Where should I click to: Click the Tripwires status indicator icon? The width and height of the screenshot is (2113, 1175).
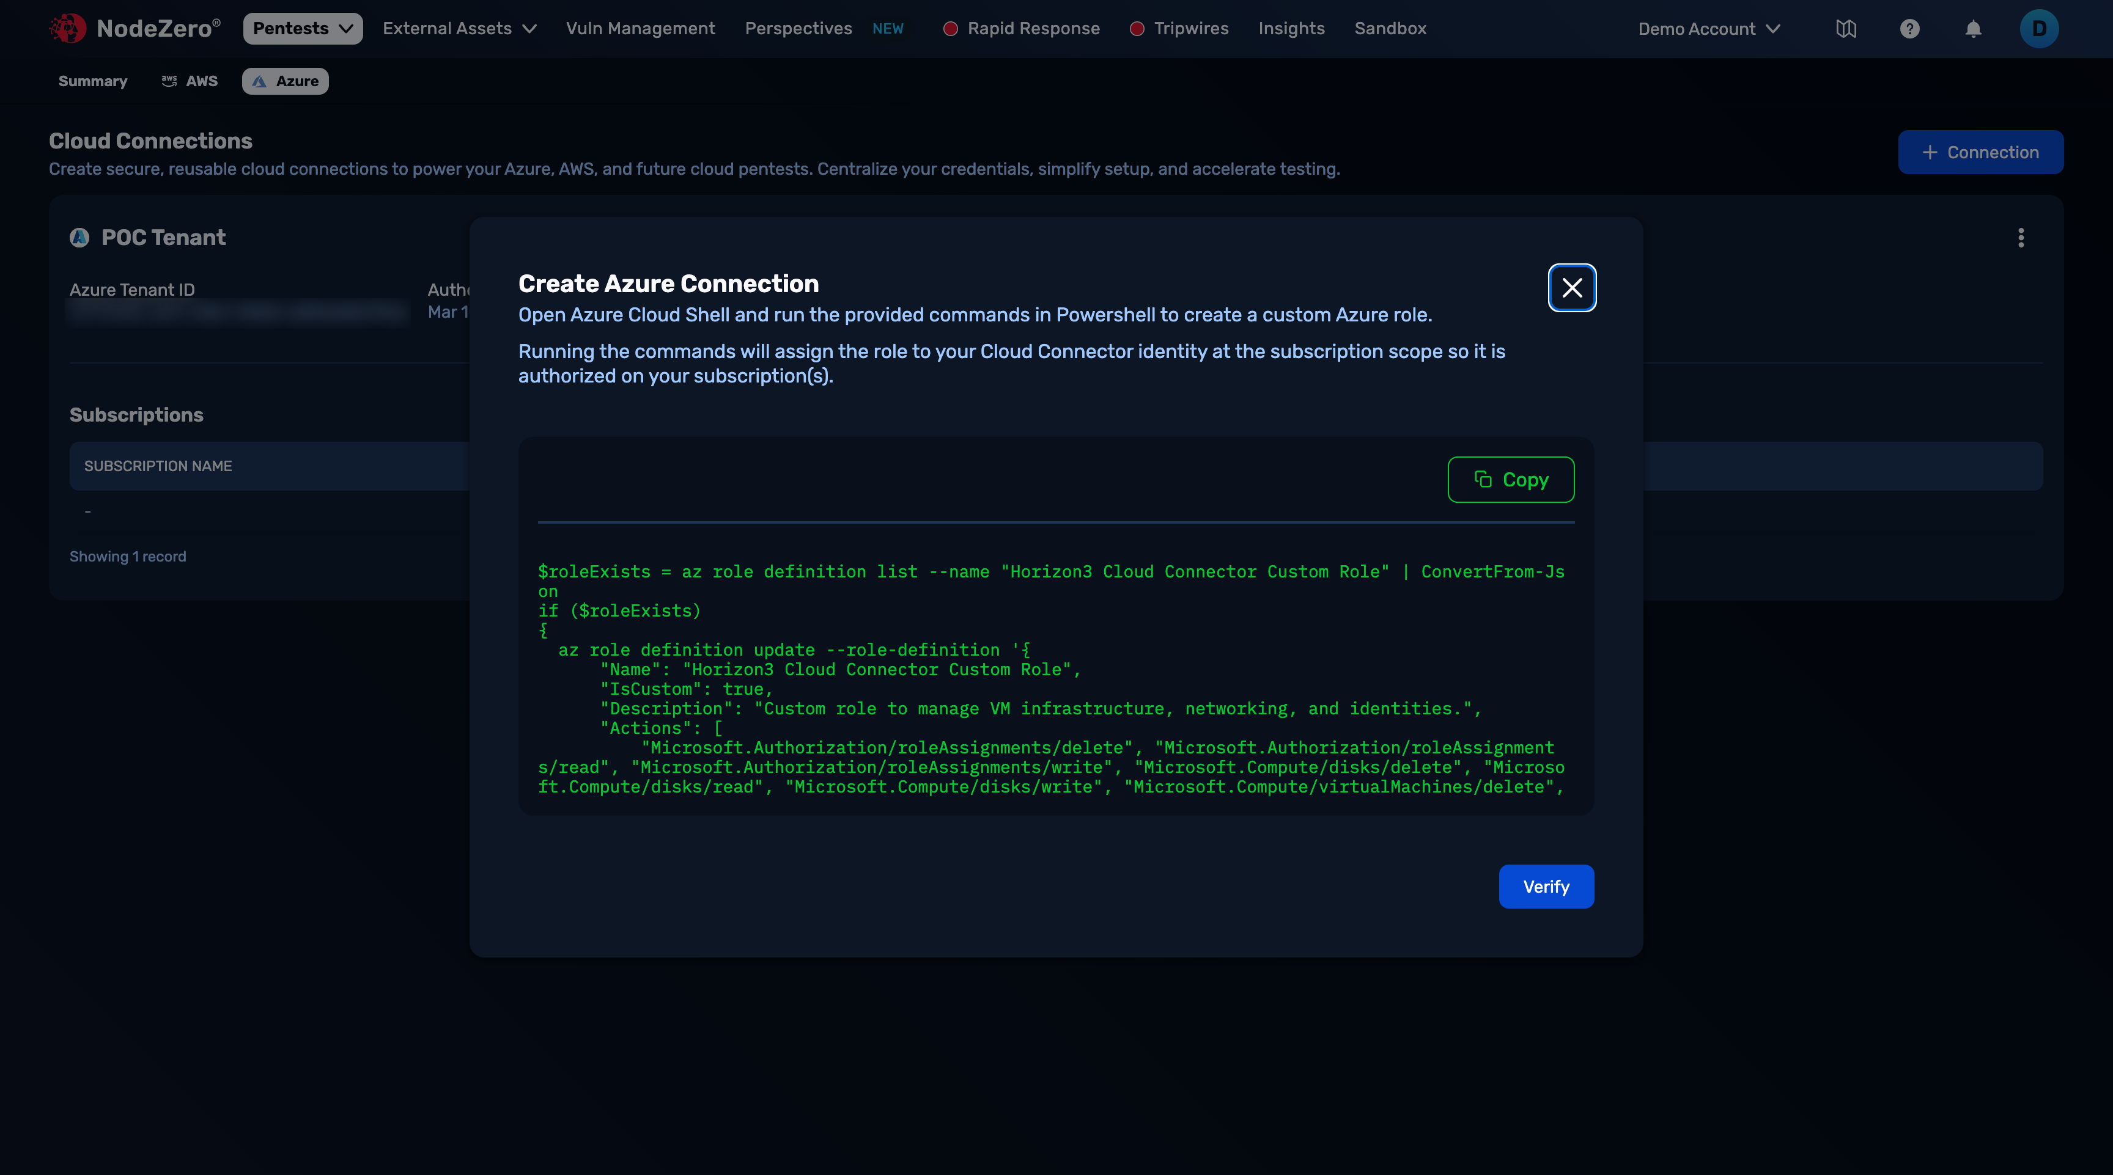pyautogui.click(x=1136, y=28)
